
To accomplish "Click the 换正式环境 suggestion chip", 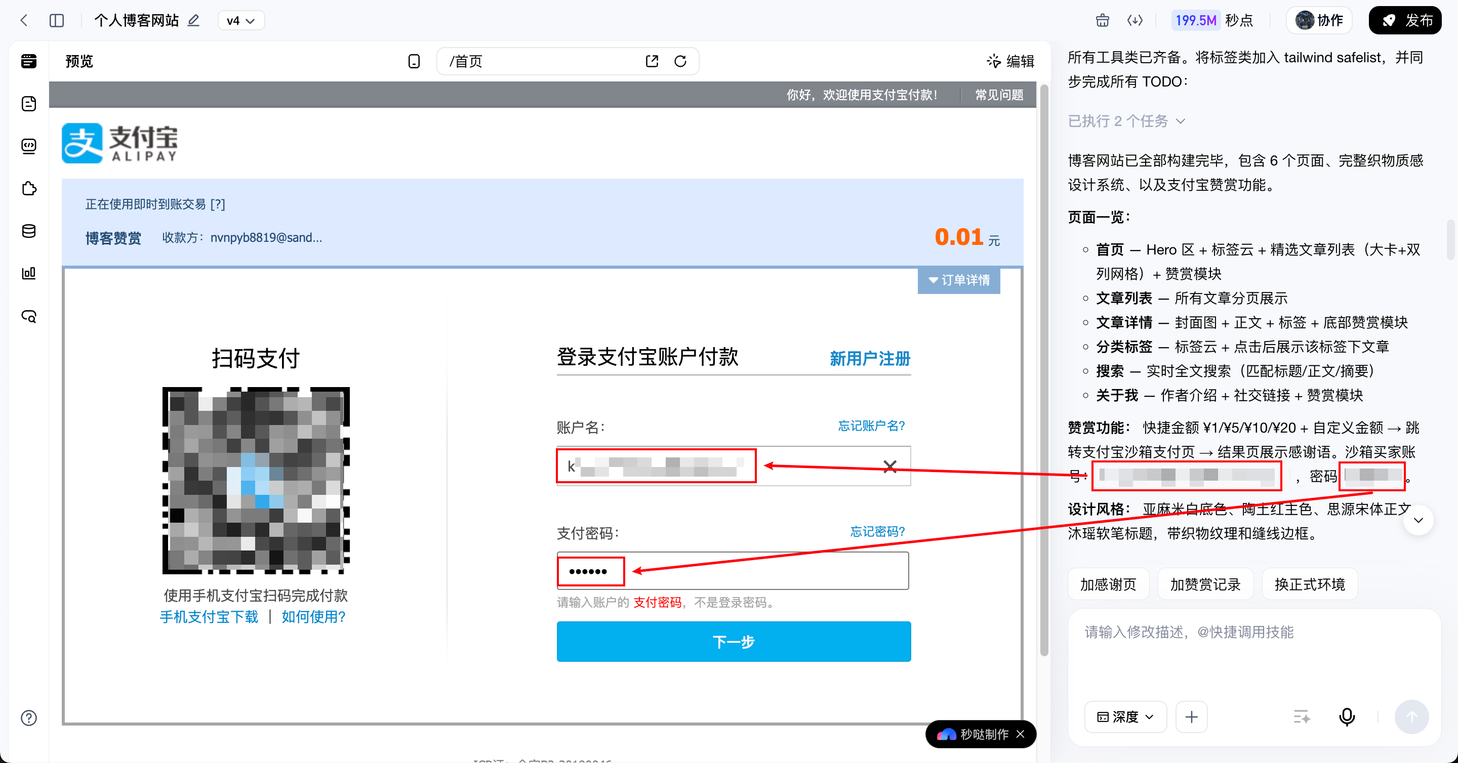I will pyautogui.click(x=1310, y=584).
